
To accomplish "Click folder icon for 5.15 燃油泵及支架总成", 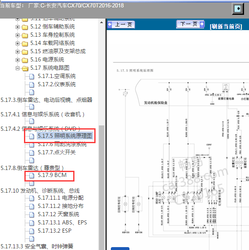I will (x=24, y=52).
